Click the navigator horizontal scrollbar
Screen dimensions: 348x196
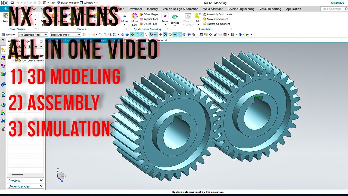click(17, 175)
